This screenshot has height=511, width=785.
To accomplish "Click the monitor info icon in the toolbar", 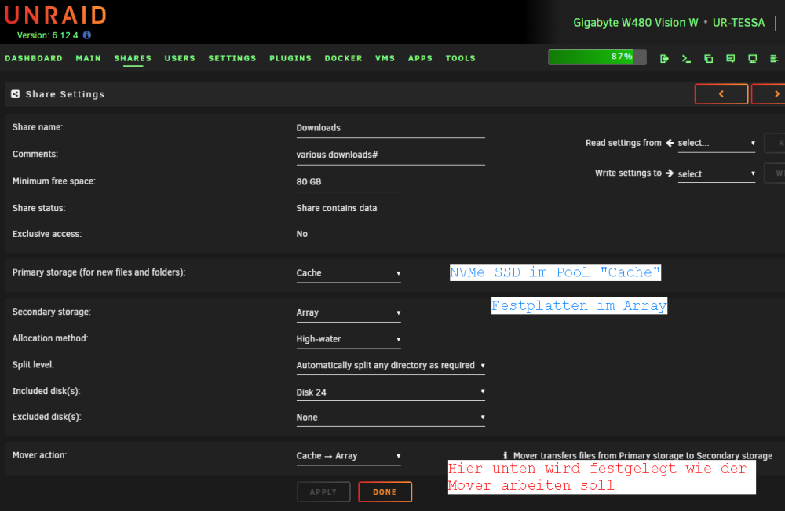I will tap(753, 59).
